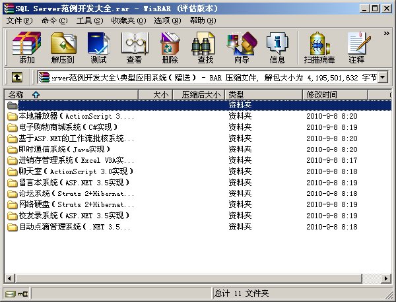Close the WinRAR window
The image size is (396, 302).
[x=387, y=9]
